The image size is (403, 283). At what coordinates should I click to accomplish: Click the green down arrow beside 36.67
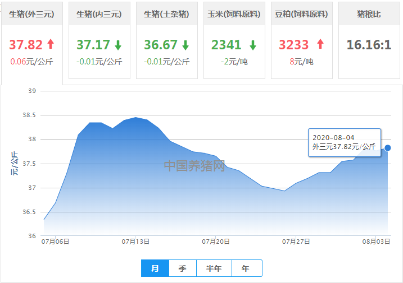185,45
